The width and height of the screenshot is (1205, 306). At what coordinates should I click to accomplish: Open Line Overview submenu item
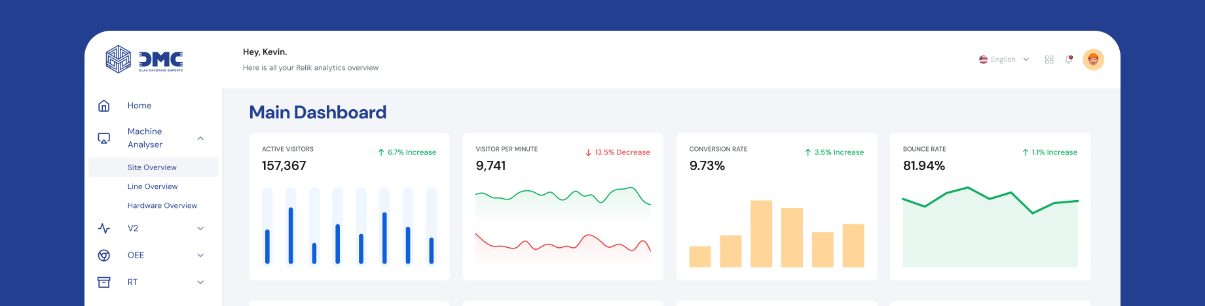pyautogui.click(x=153, y=186)
